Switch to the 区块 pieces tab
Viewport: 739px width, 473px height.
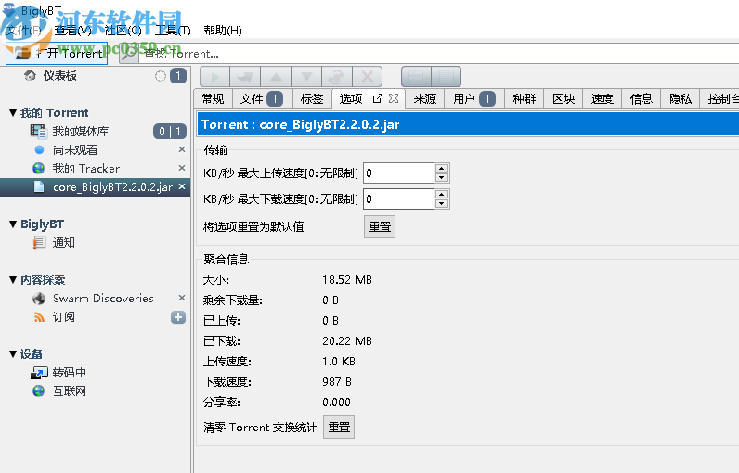(x=564, y=99)
